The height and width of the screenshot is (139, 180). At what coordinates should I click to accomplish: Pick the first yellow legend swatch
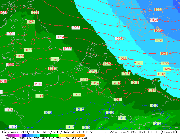[x=60, y=135]
